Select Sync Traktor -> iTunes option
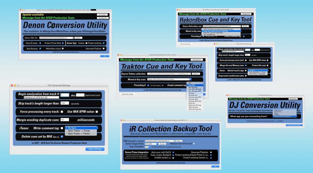 pos(81,131)
